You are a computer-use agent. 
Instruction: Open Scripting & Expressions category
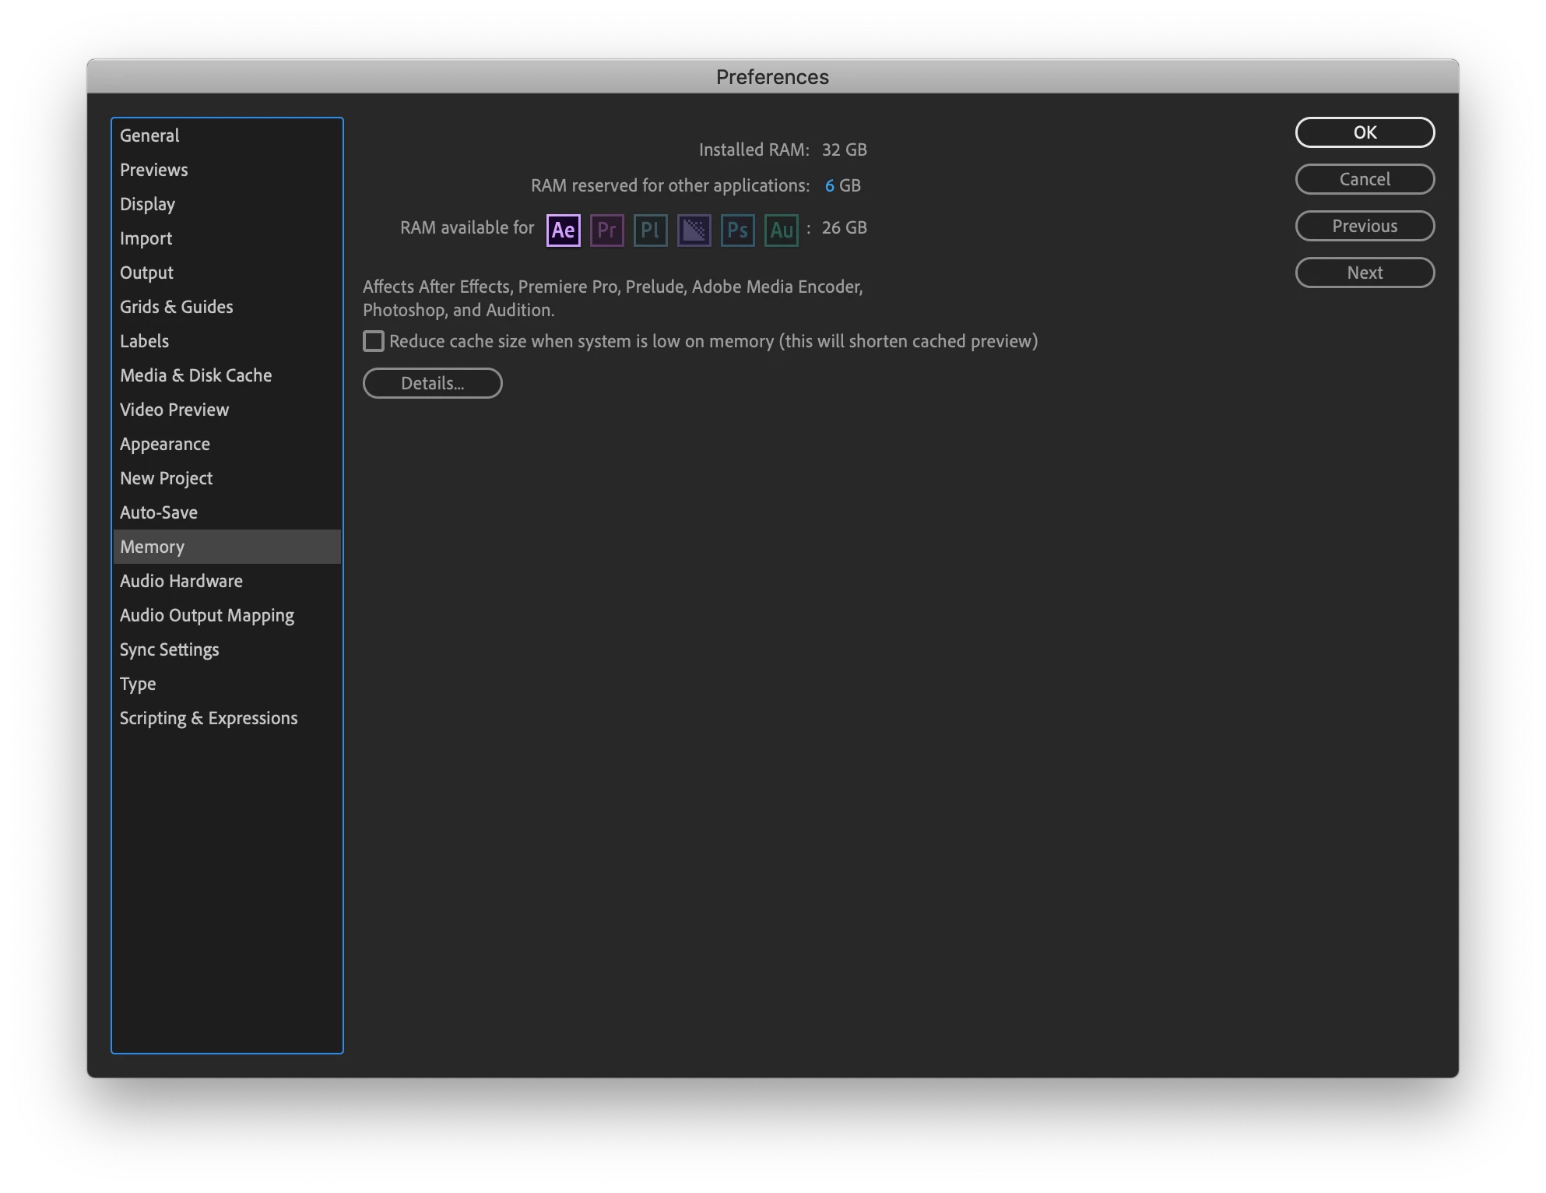(x=208, y=718)
